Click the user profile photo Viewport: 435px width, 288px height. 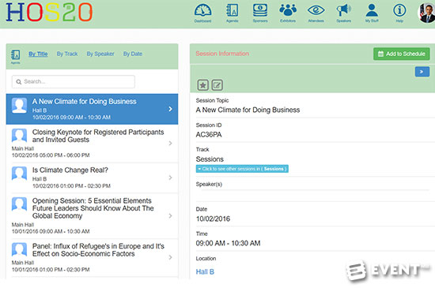click(426, 13)
